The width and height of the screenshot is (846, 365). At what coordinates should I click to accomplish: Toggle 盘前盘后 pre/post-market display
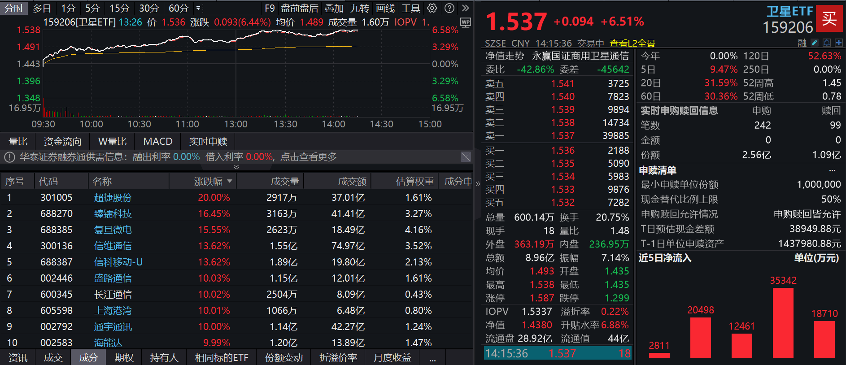tap(299, 8)
